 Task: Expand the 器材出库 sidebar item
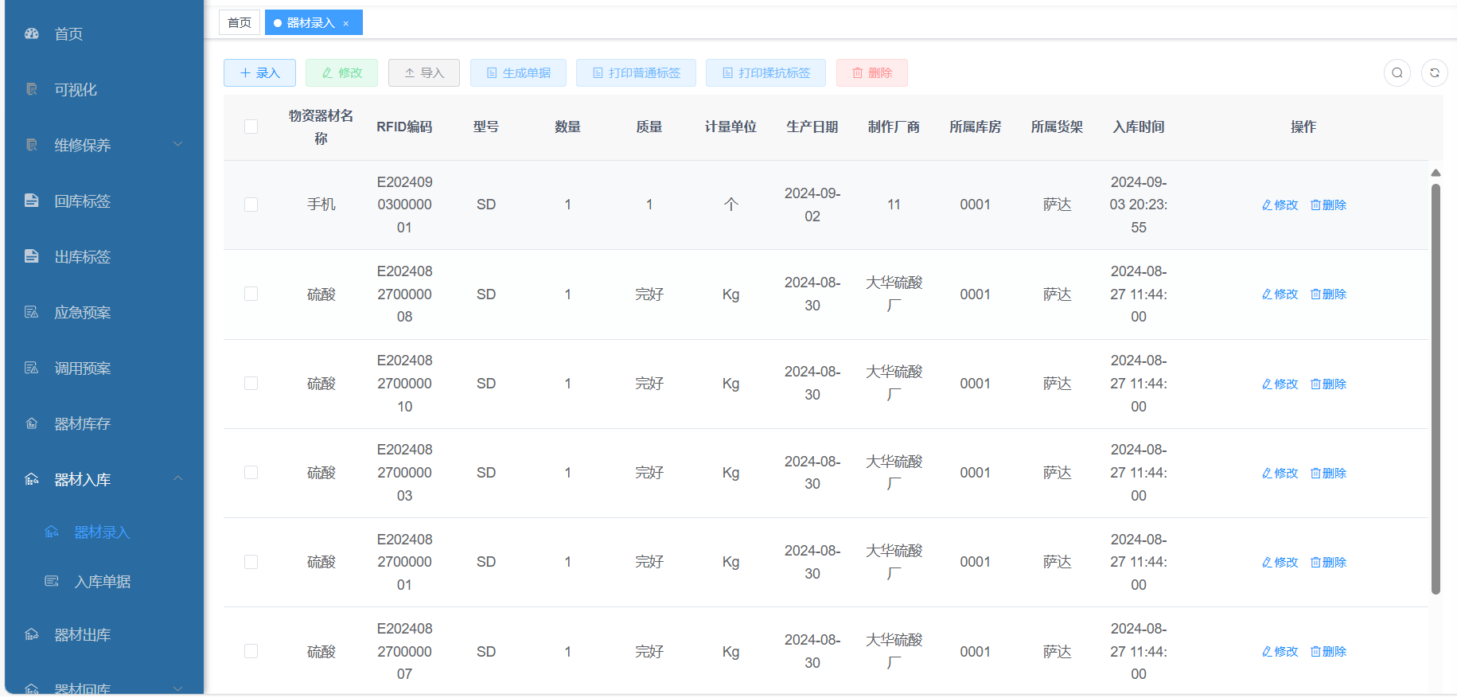82,635
